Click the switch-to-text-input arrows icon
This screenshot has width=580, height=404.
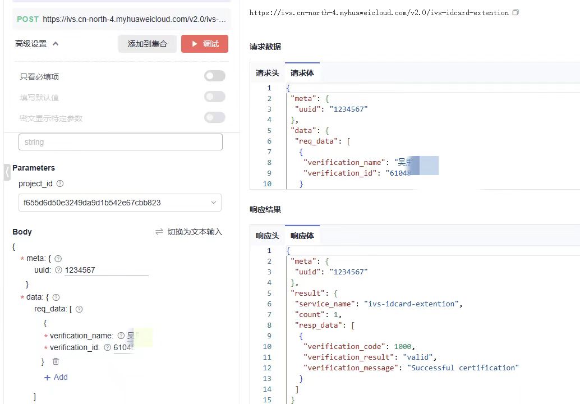[x=159, y=232]
